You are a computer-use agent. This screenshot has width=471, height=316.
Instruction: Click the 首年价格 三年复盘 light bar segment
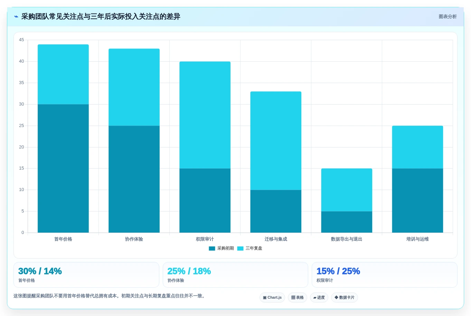point(63,74)
